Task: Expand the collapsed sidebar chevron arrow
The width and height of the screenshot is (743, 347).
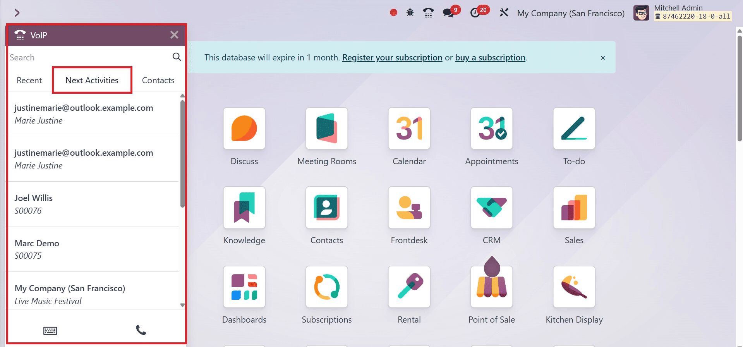Action: (x=17, y=13)
